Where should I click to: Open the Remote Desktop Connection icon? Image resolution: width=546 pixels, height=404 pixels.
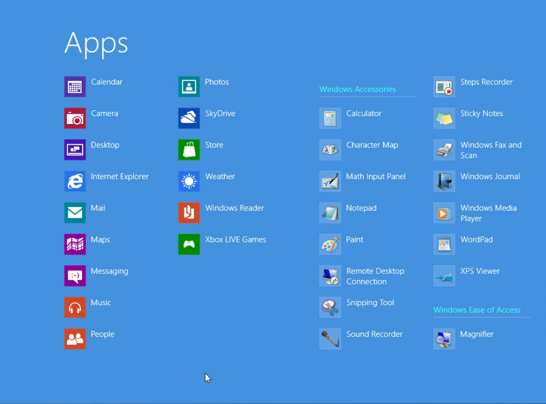pos(330,276)
